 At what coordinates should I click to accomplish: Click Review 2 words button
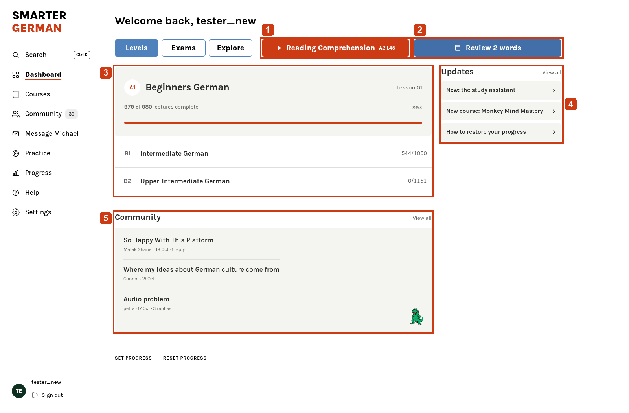(487, 48)
